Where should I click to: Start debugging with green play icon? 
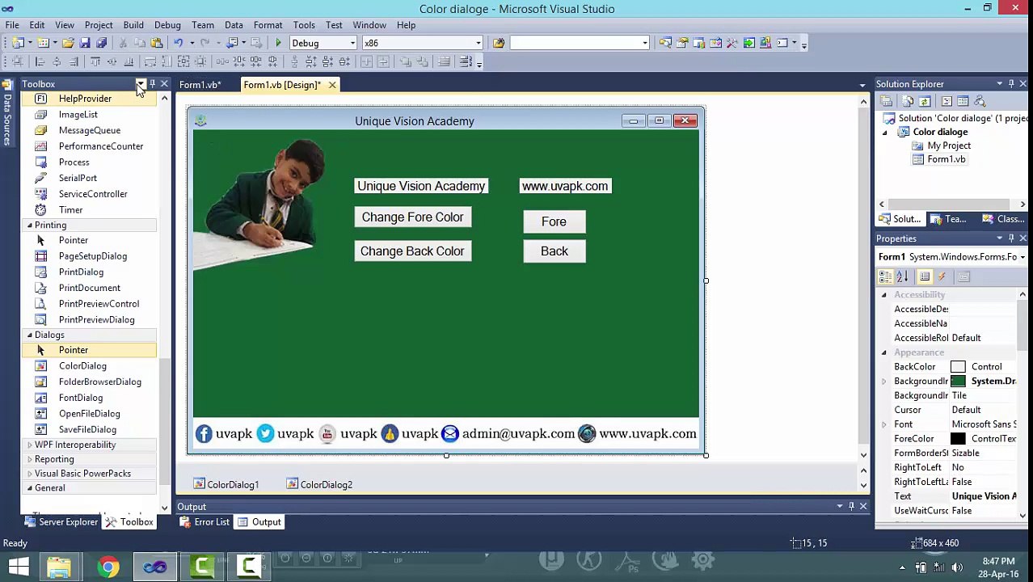pyautogui.click(x=278, y=43)
